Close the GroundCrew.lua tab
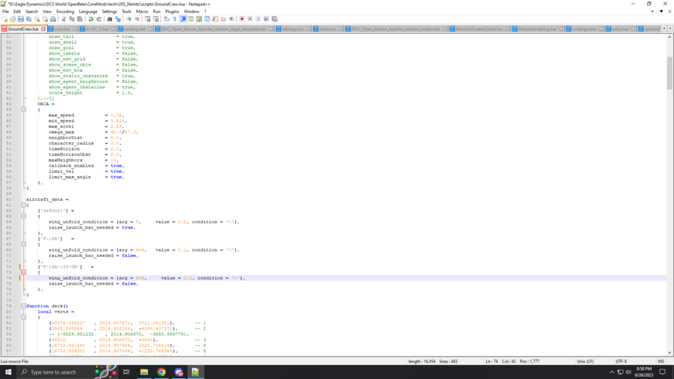 (43, 29)
